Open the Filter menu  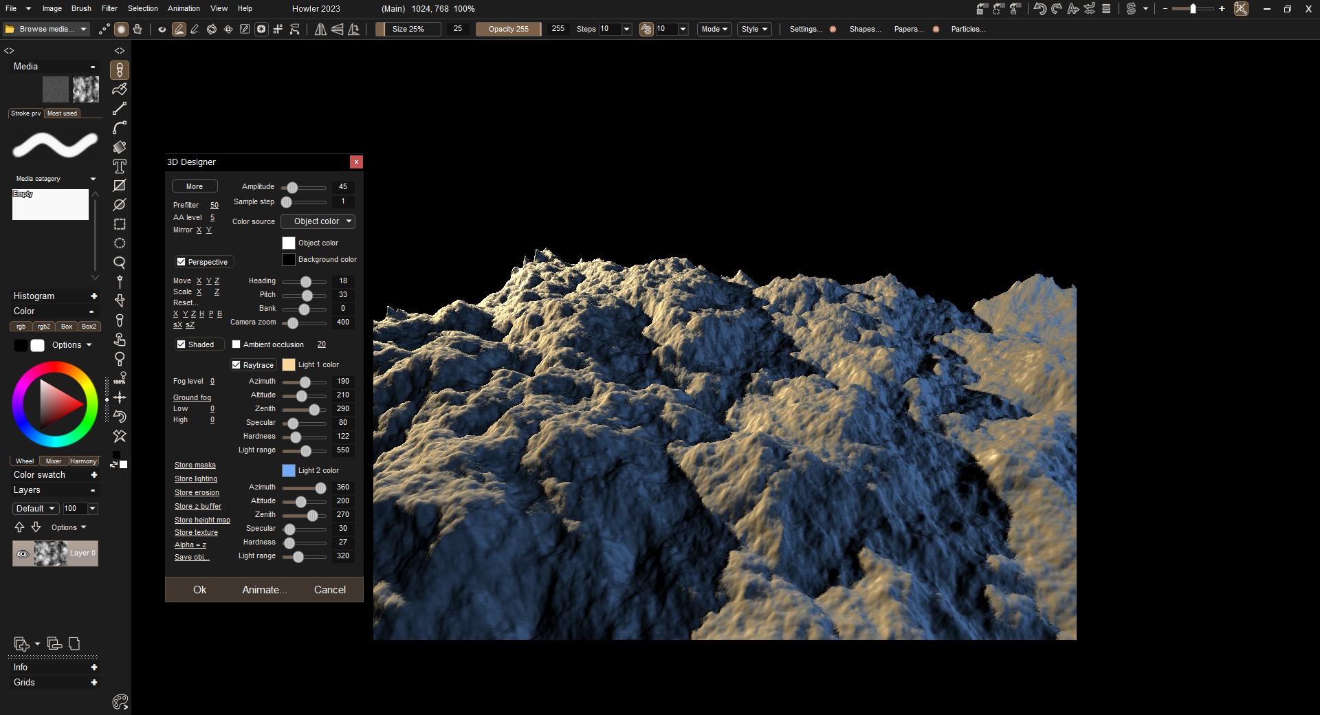coord(109,8)
